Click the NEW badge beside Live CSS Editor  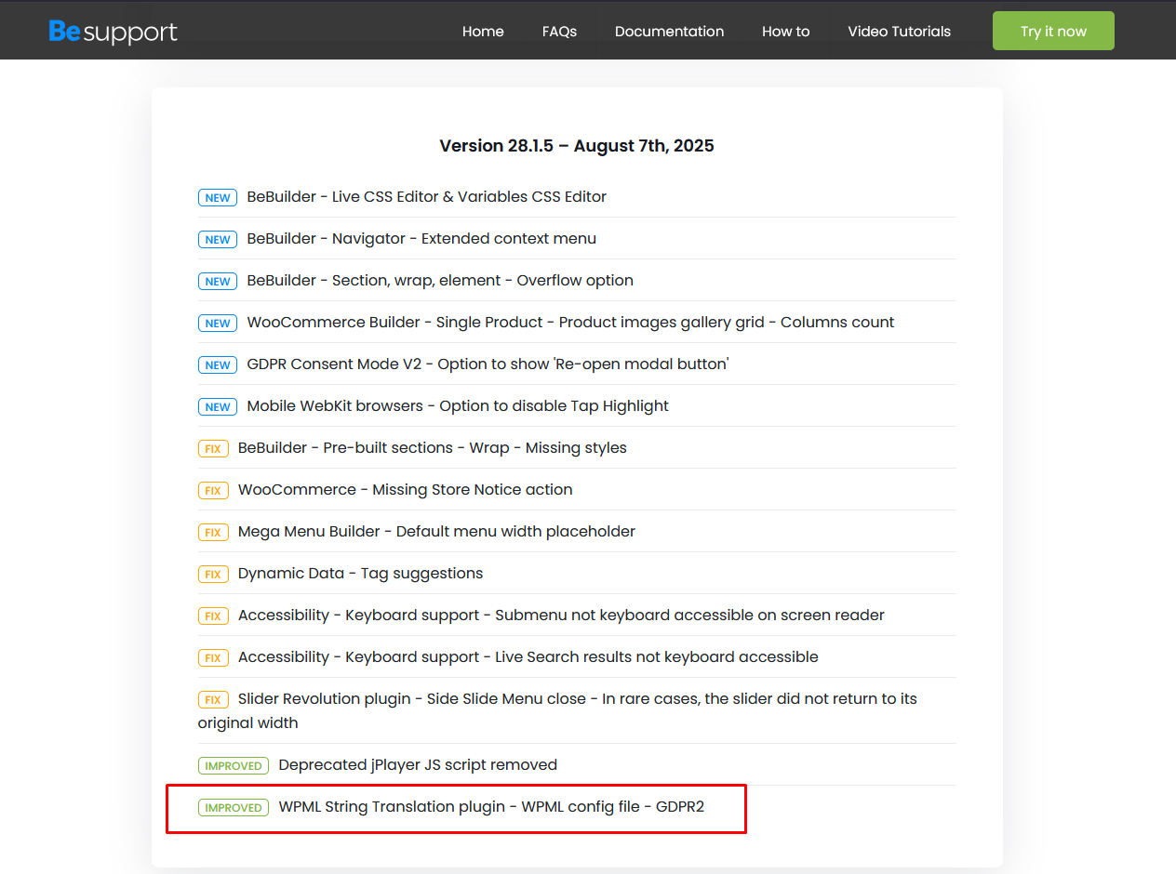click(x=218, y=198)
